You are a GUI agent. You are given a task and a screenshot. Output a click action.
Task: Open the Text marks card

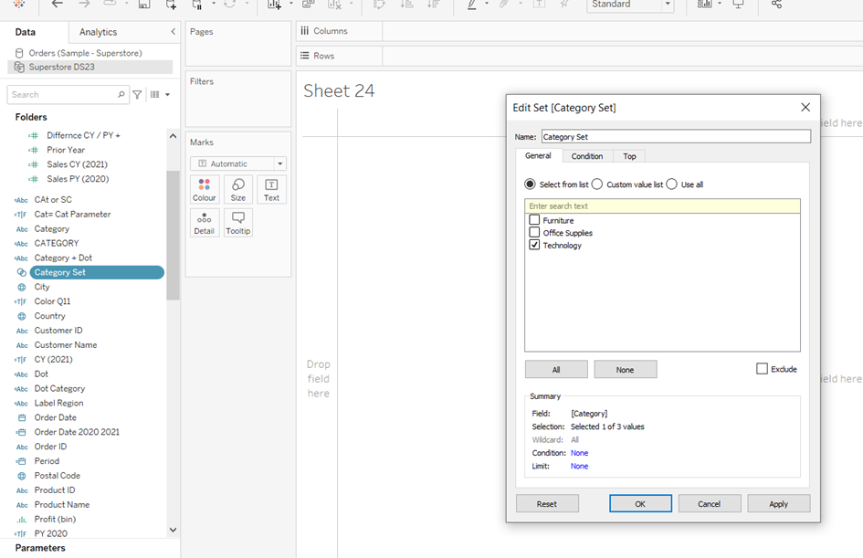tap(271, 189)
